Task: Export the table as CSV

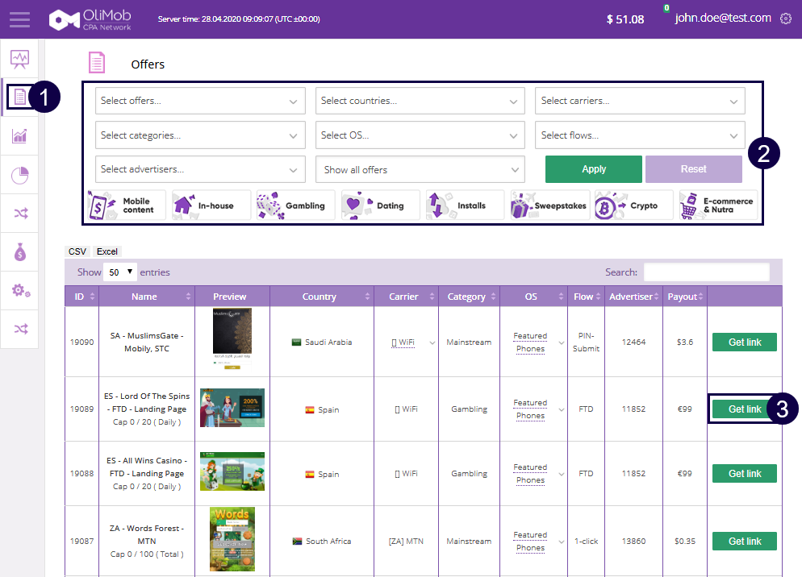Action: click(77, 251)
